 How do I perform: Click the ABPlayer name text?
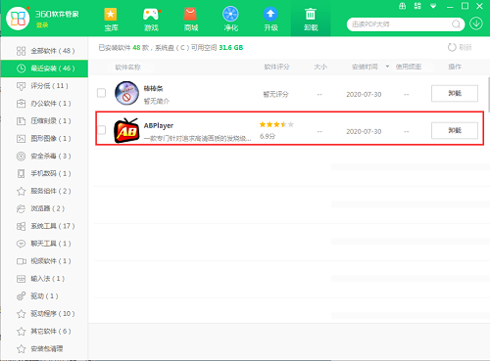(159, 126)
